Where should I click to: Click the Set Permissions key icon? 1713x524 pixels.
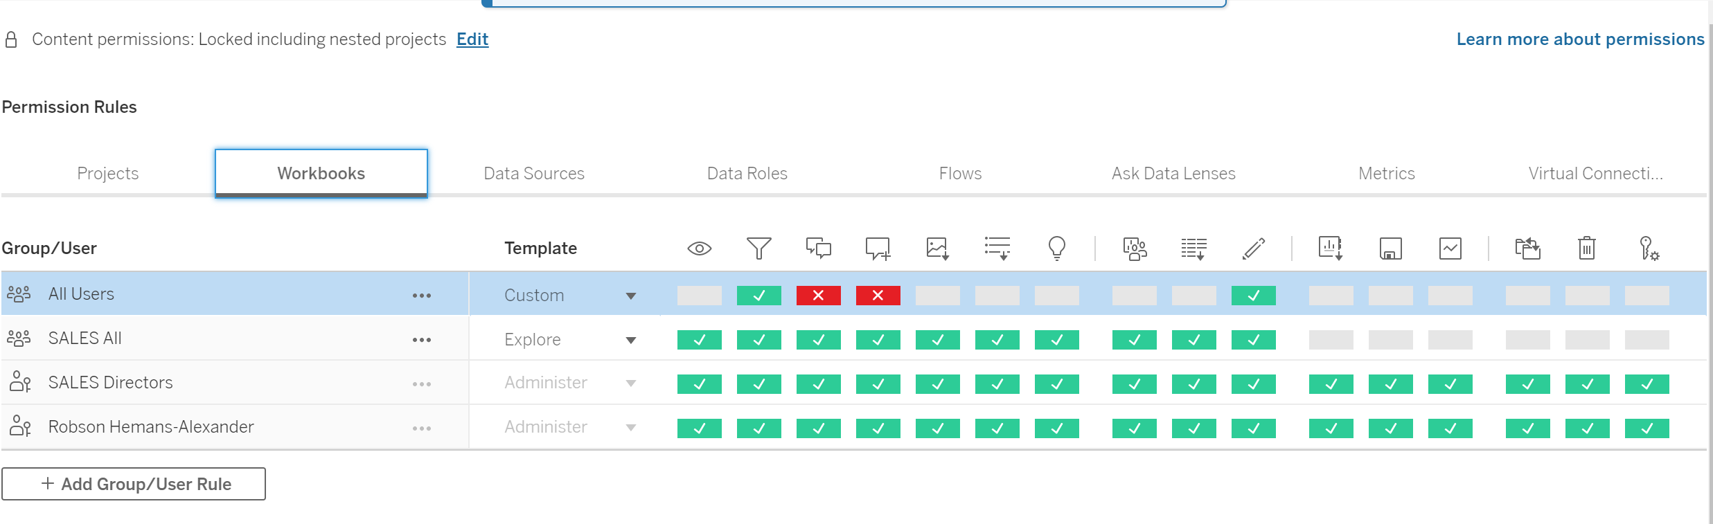point(1648,249)
